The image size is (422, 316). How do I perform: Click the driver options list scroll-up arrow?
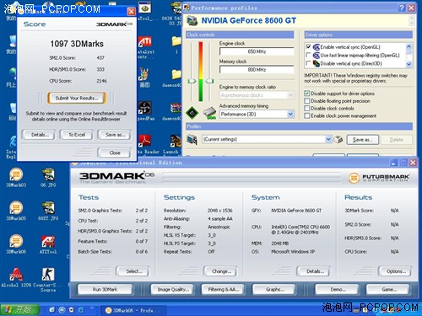pos(408,46)
